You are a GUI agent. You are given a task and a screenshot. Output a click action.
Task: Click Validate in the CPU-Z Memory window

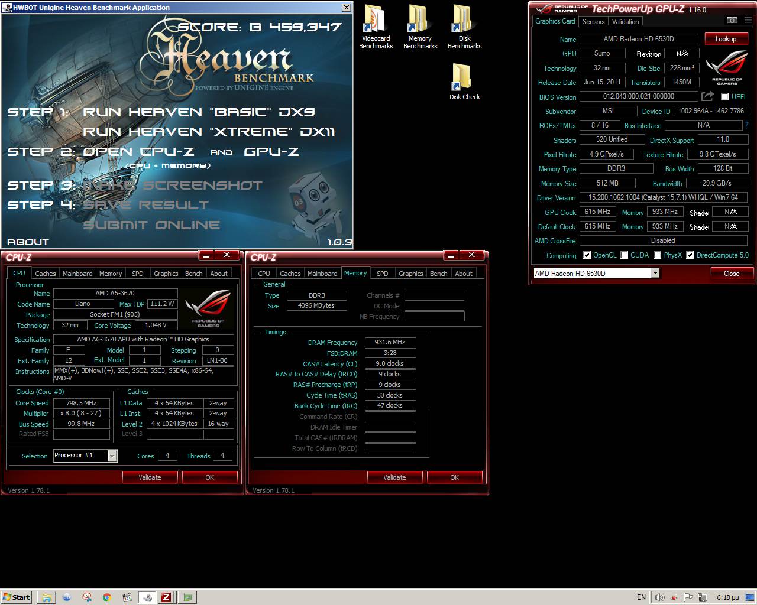click(394, 477)
